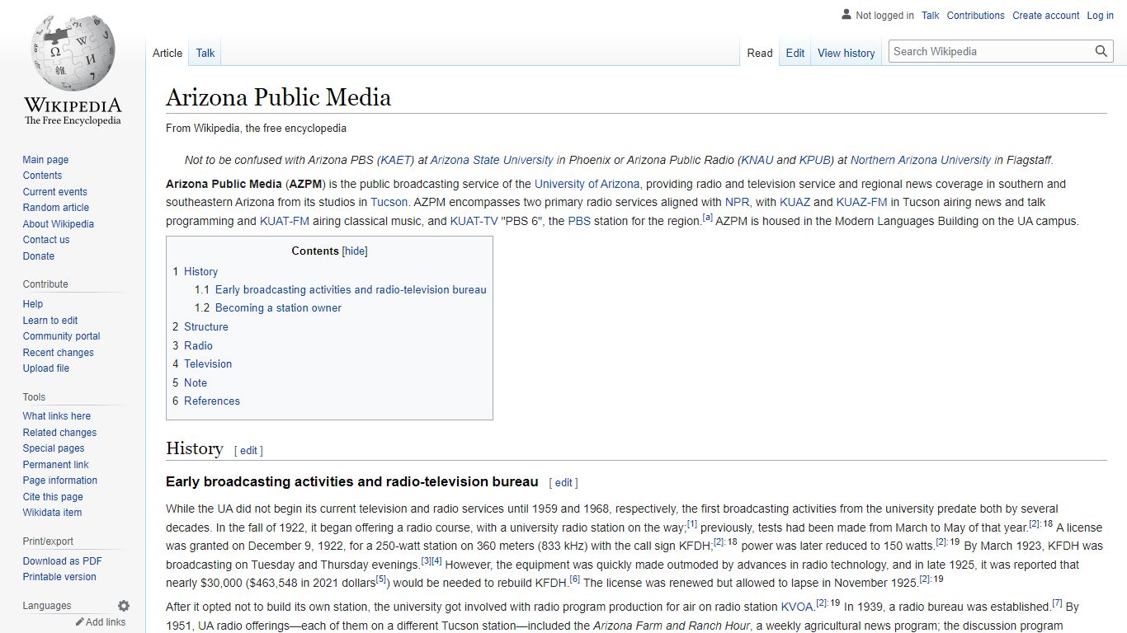Open the user Talk link at top
Viewport: 1127px width, 633px height.
(x=931, y=16)
